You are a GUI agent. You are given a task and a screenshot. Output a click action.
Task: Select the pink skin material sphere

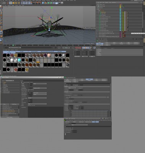[49, 55]
